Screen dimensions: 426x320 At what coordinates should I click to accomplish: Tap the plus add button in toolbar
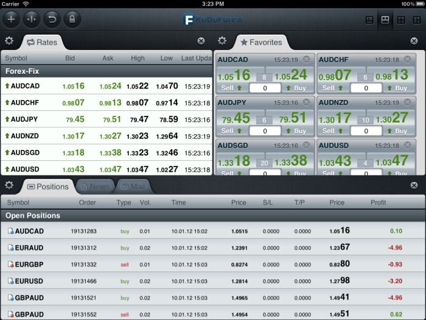tap(12, 20)
